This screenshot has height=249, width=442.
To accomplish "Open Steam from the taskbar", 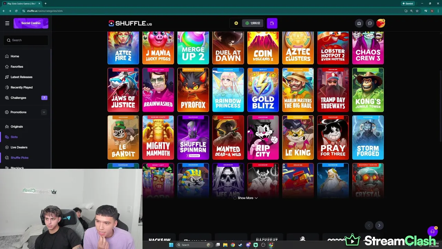I will coord(240,245).
